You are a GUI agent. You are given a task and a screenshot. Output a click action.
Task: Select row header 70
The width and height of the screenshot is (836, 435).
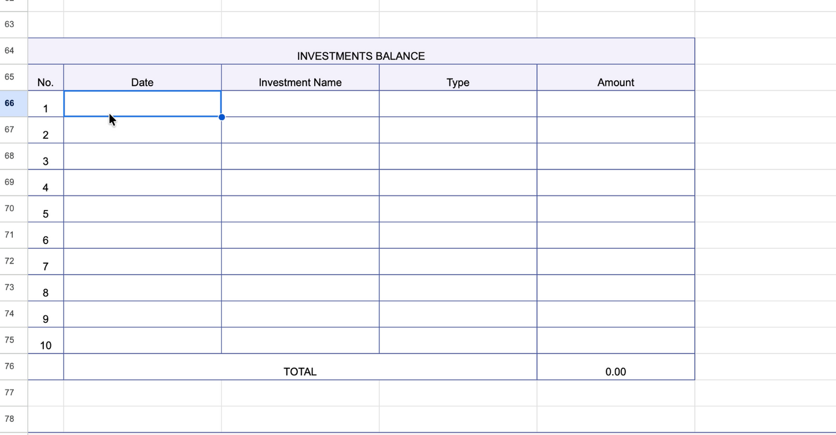(x=14, y=209)
